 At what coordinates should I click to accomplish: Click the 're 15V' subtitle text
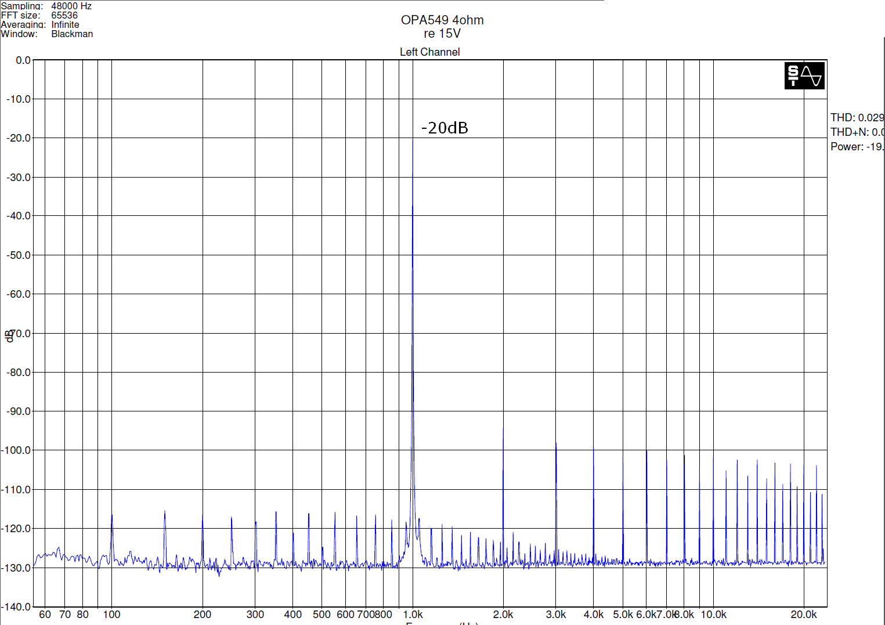tap(442, 34)
